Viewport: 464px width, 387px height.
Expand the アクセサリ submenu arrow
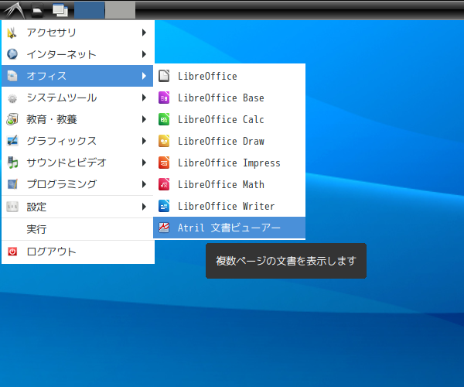tap(144, 33)
